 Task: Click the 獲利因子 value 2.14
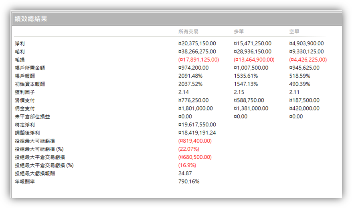tap(184, 92)
